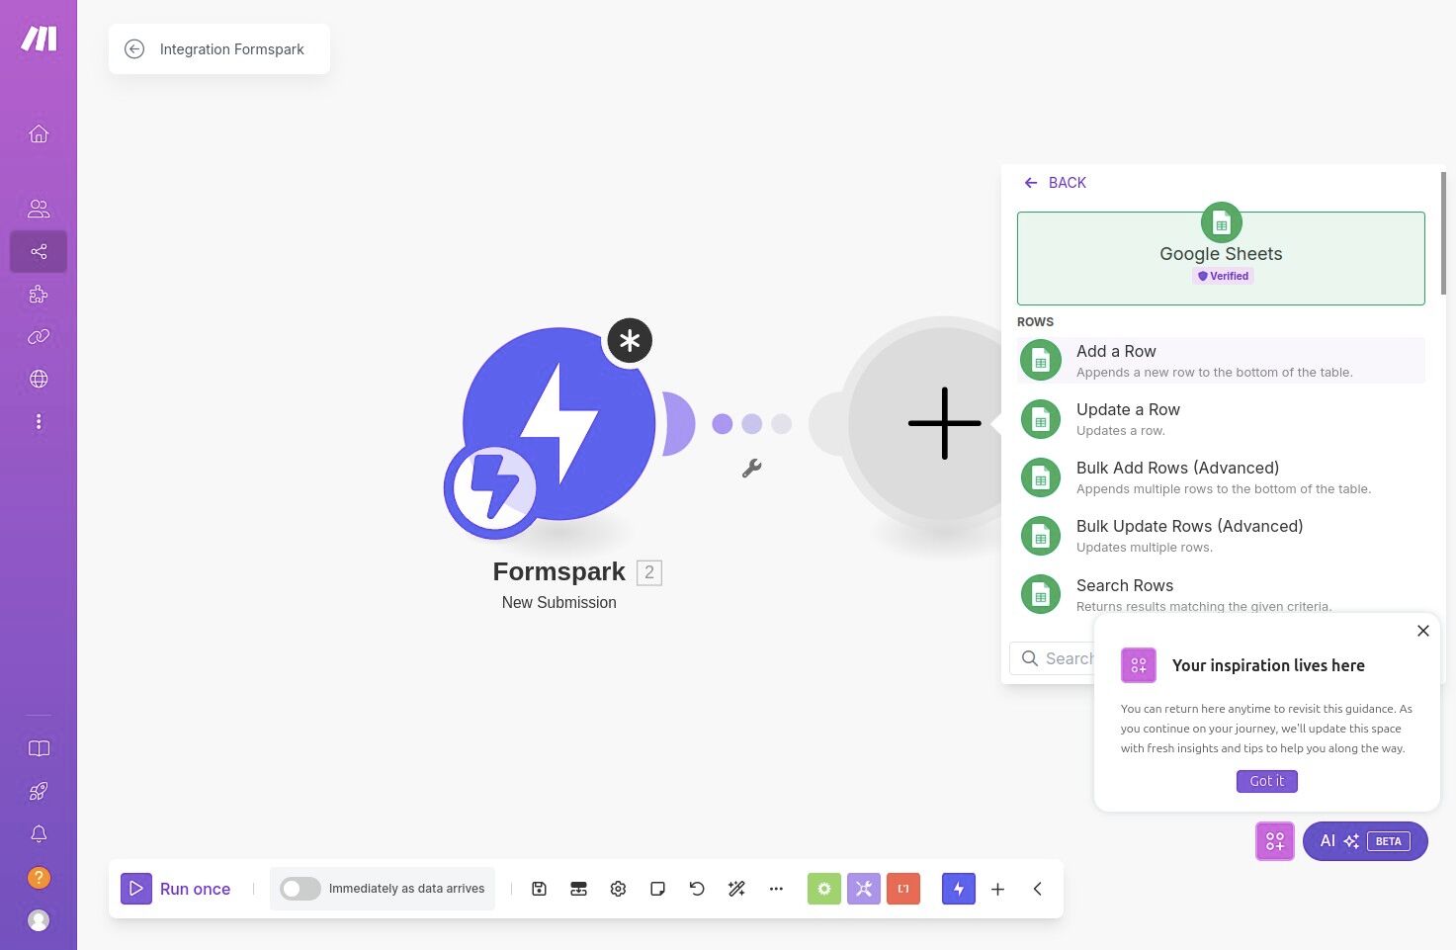This screenshot has width=1456, height=950.
Task: Click the Formspark module number 2 badge
Action: coord(649,572)
